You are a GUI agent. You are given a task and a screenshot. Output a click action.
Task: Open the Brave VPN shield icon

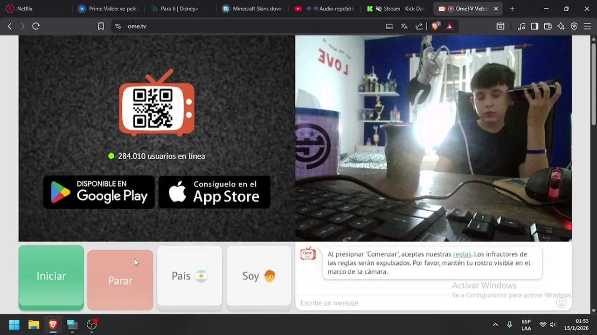click(x=574, y=27)
